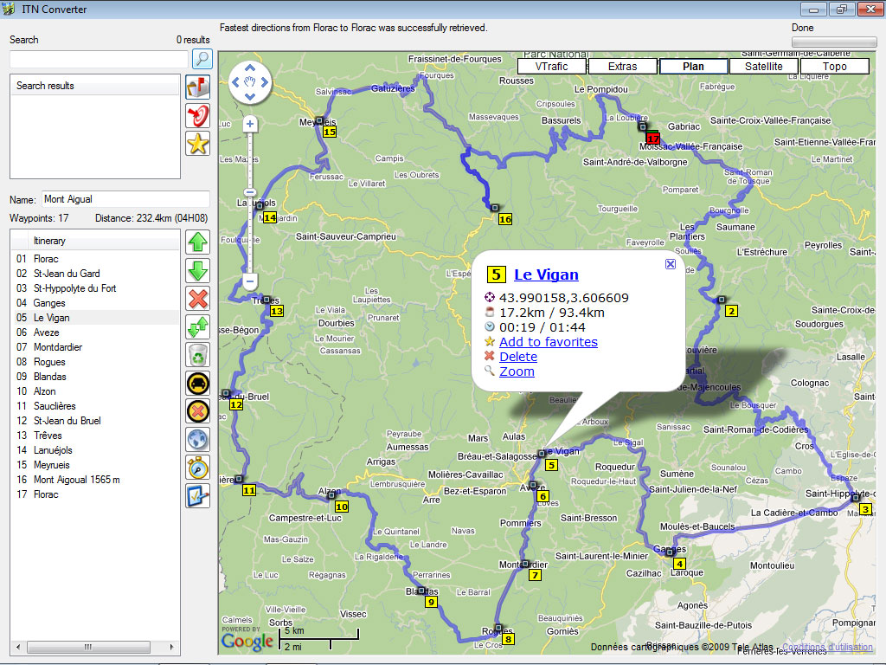This screenshot has width=886, height=665.
Task: Click the mailbox icon beside Search results
Action: pos(198,87)
